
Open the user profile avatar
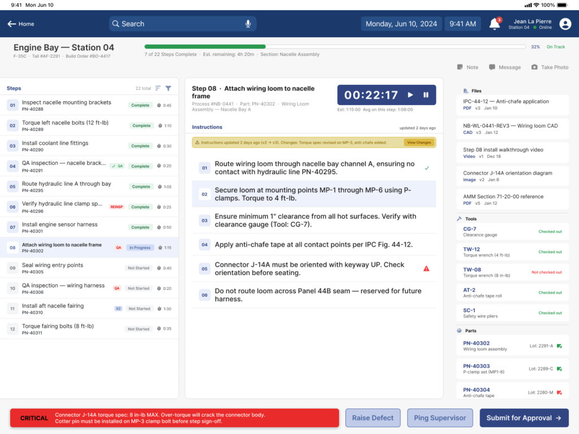click(565, 24)
